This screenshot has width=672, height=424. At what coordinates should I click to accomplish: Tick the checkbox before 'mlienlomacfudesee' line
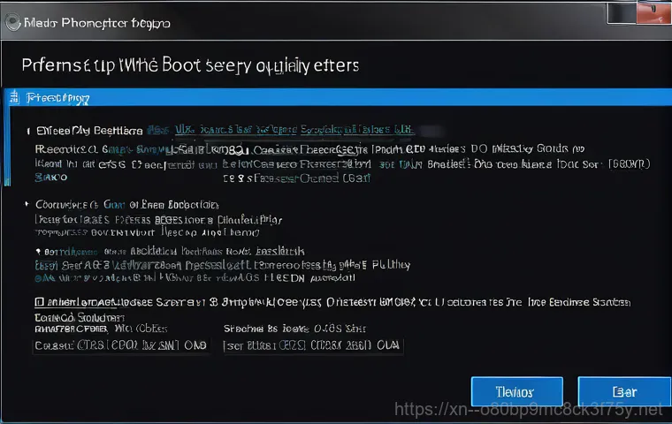[39, 302]
